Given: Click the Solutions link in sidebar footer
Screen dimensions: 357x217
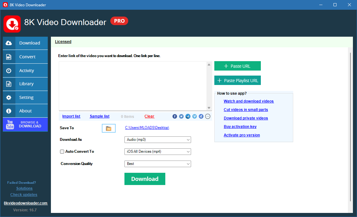Looking at the screenshot, I should pos(25,188).
